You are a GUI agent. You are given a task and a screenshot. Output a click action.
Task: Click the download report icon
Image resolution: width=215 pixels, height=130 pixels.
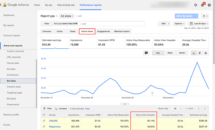pyautogui.click(x=205, y=16)
